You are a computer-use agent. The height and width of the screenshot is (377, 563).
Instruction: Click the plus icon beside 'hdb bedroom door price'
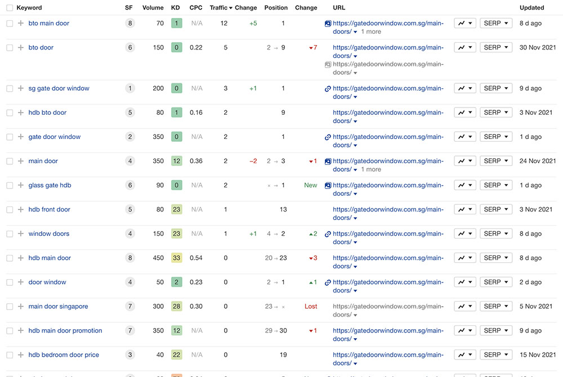21,355
